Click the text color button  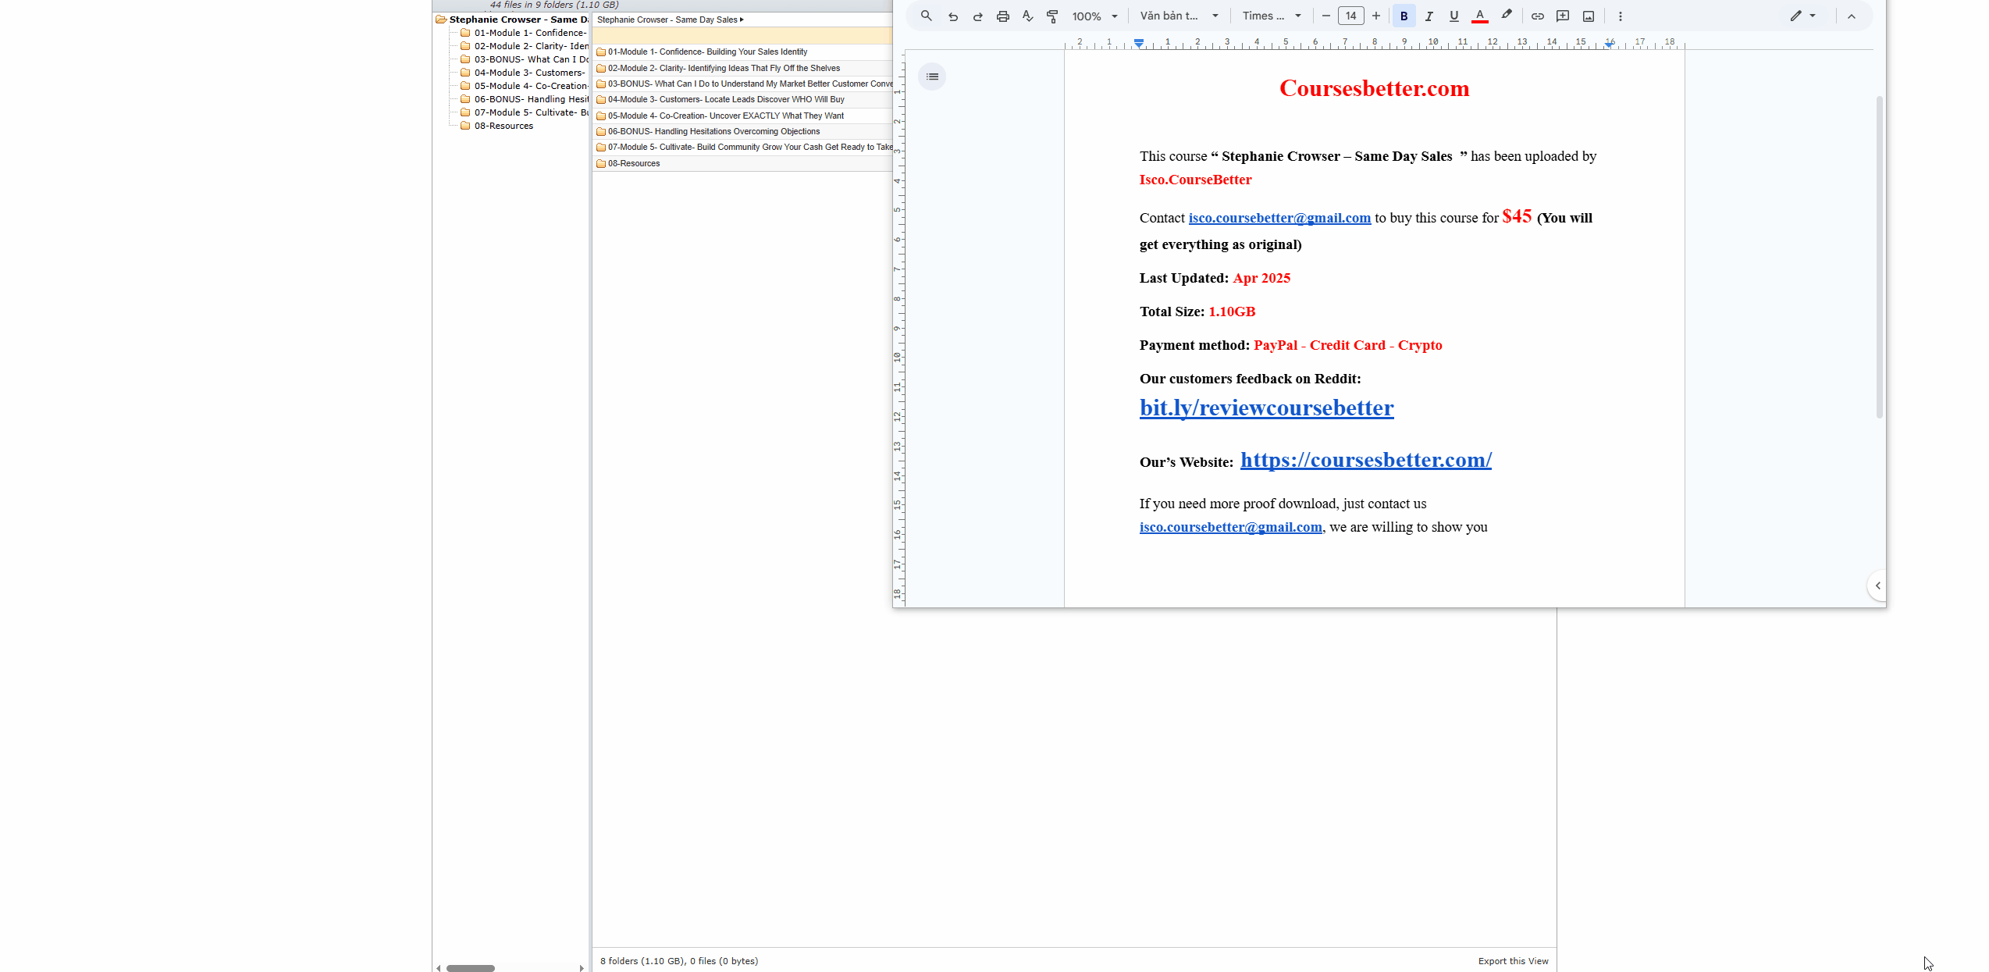point(1479,16)
